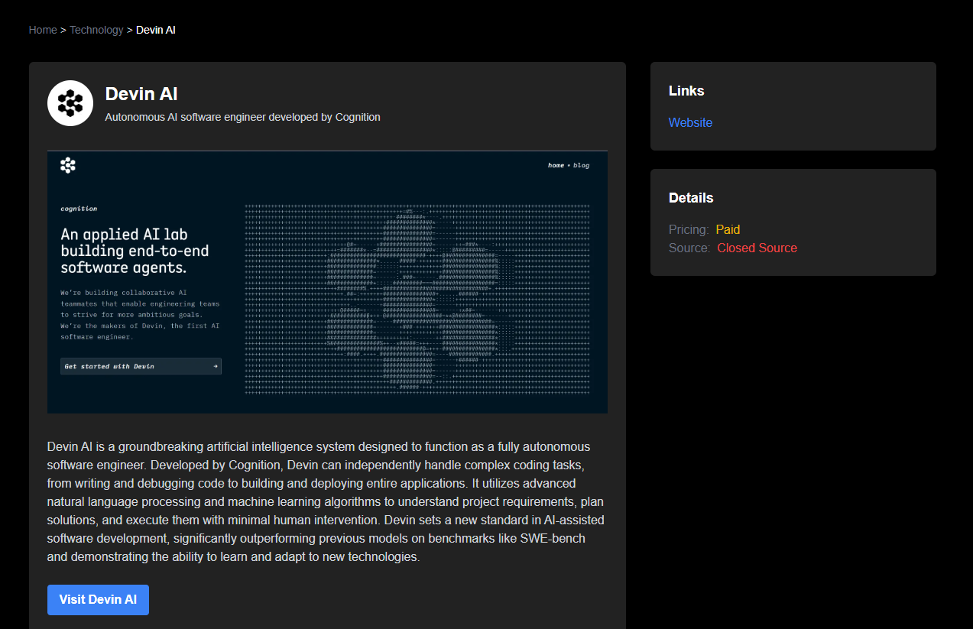Click the 'Pricing:' label in Details
The height and width of the screenshot is (629, 973).
click(x=689, y=229)
